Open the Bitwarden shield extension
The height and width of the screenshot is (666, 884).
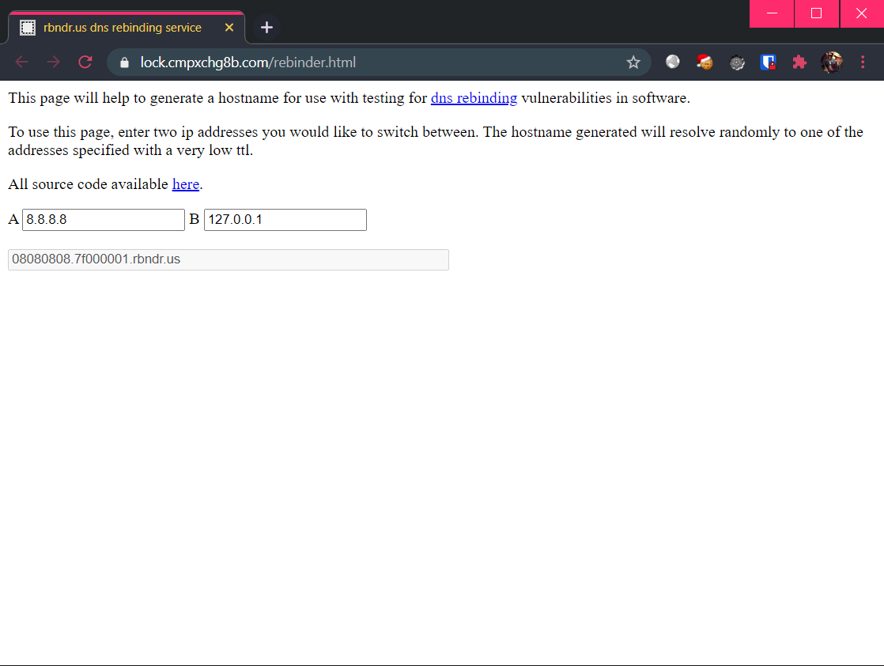point(768,62)
